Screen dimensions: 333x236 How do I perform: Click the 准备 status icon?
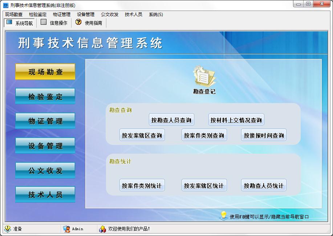[x=8, y=229]
